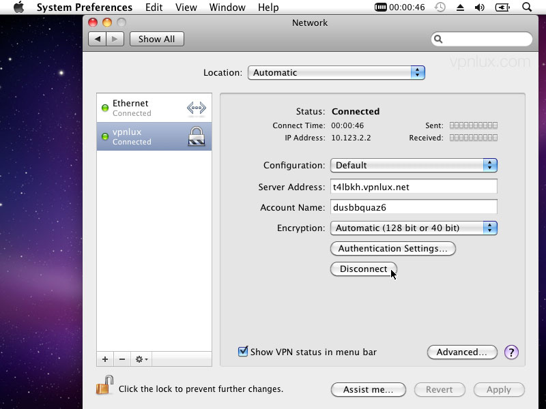Click the Server Address field
This screenshot has height=409, width=546.
pyautogui.click(x=414, y=187)
